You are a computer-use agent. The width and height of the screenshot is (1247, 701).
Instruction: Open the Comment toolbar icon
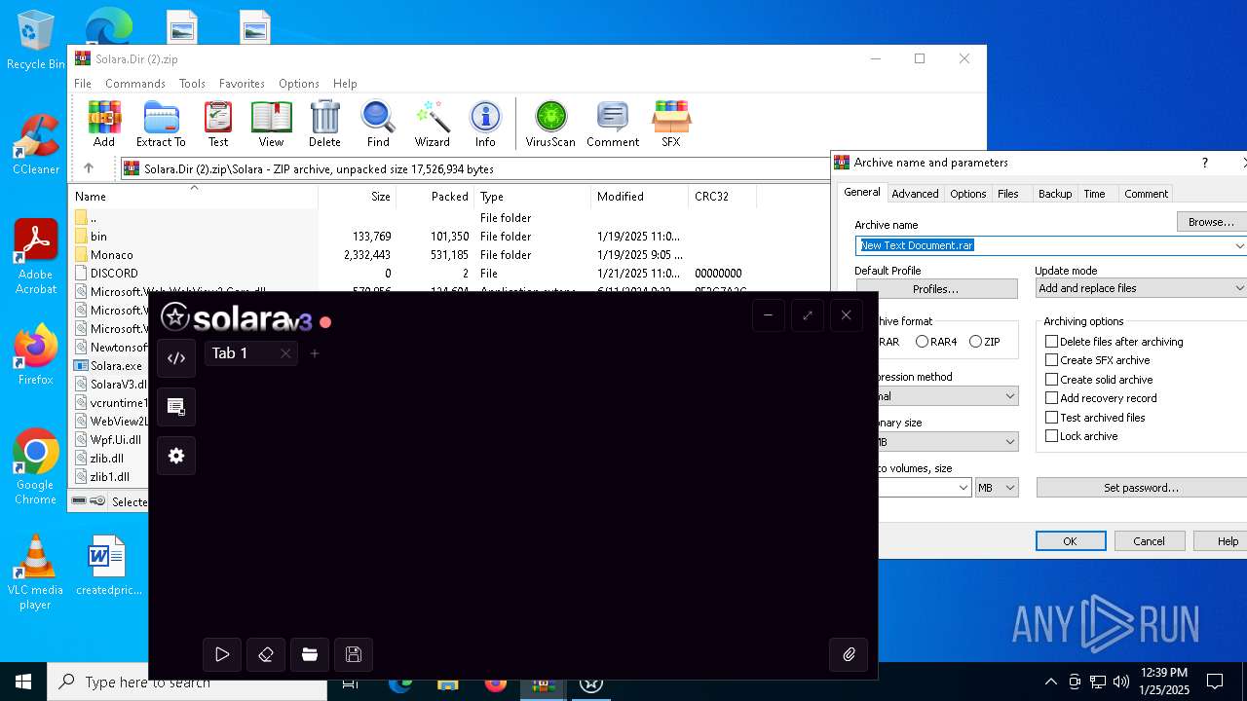click(x=613, y=124)
